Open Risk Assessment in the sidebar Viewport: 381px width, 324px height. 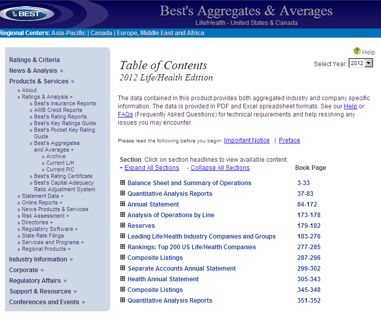(45, 216)
